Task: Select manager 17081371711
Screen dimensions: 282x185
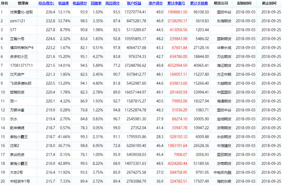Action: click(x=21, y=66)
